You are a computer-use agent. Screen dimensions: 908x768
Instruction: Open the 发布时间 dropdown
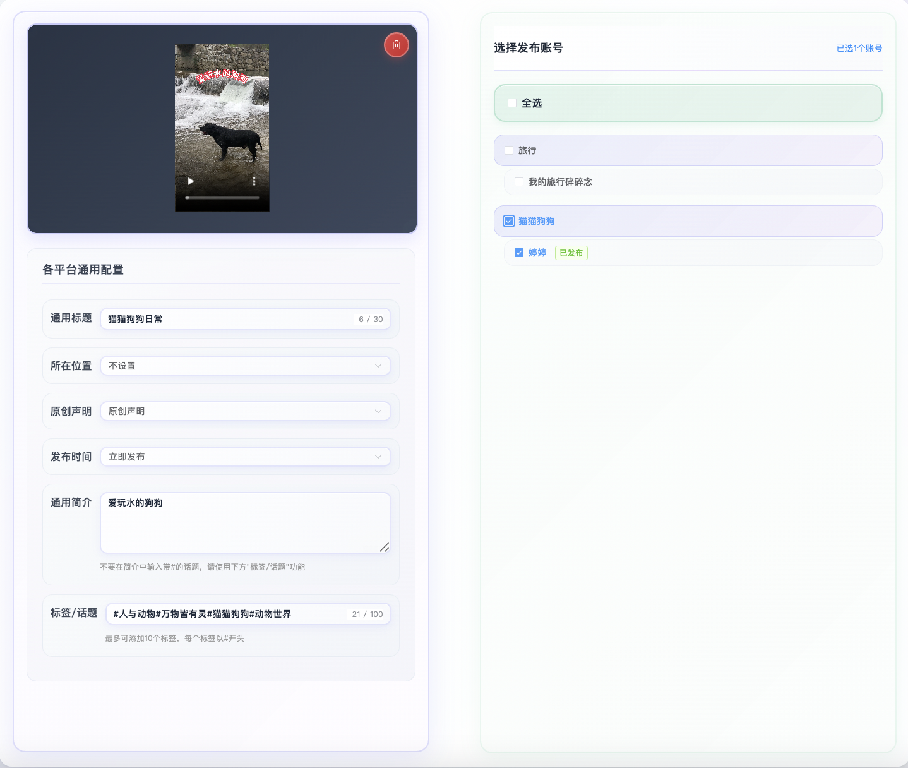click(x=245, y=457)
